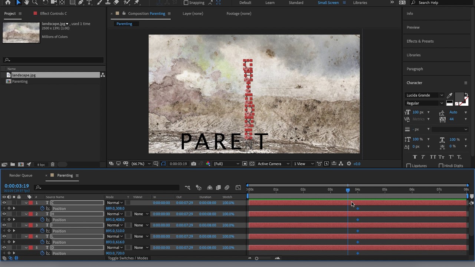
Task: Select the Selection arrow tool
Action: tap(19, 3)
